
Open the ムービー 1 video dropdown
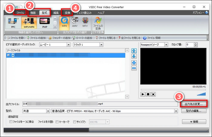coord(68,45)
